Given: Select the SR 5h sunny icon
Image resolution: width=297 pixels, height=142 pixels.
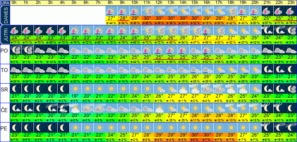Looking at the screenshot, I should point(76,89).
